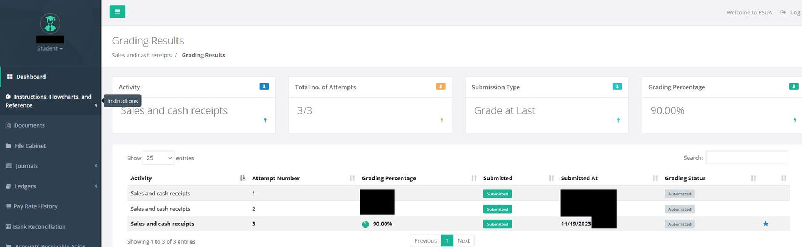This screenshot has height=247, width=802.
Task: Expand the Journals sidebar menu
Action: (x=51, y=165)
